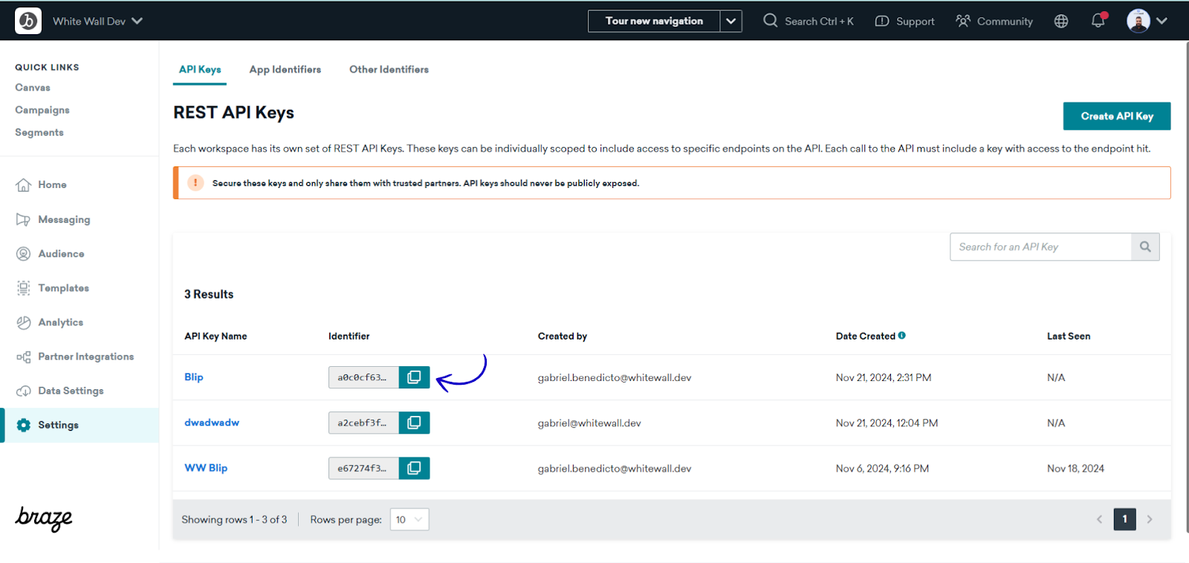Focus the Search for an API Key field
1189x563 pixels.
(x=1040, y=247)
